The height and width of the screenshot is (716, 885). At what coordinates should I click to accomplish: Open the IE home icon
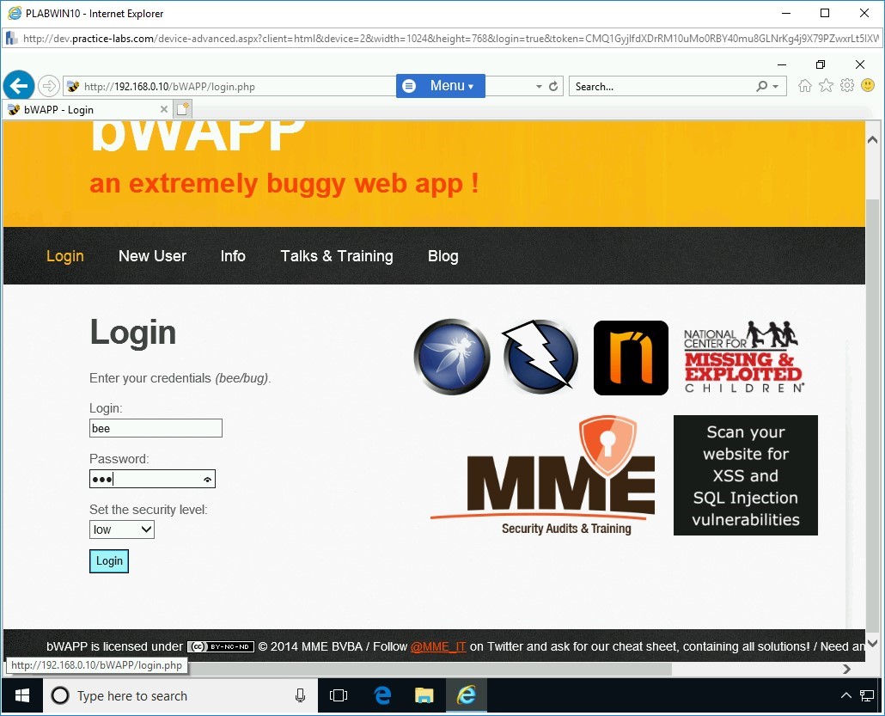click(x=805, y=86)
